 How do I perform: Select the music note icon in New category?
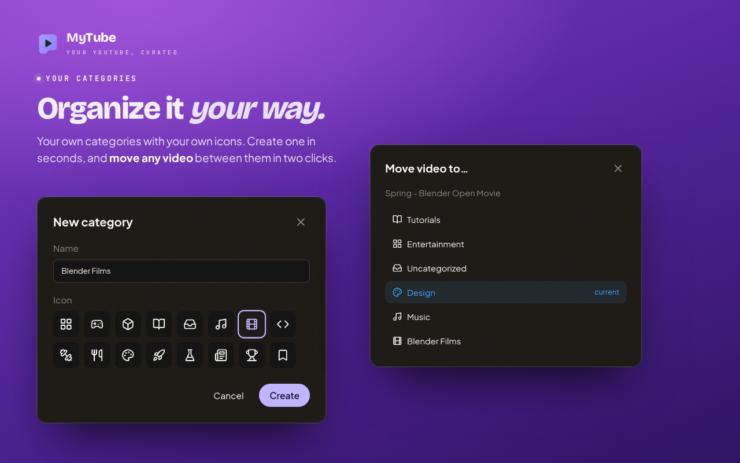[221, 324]
